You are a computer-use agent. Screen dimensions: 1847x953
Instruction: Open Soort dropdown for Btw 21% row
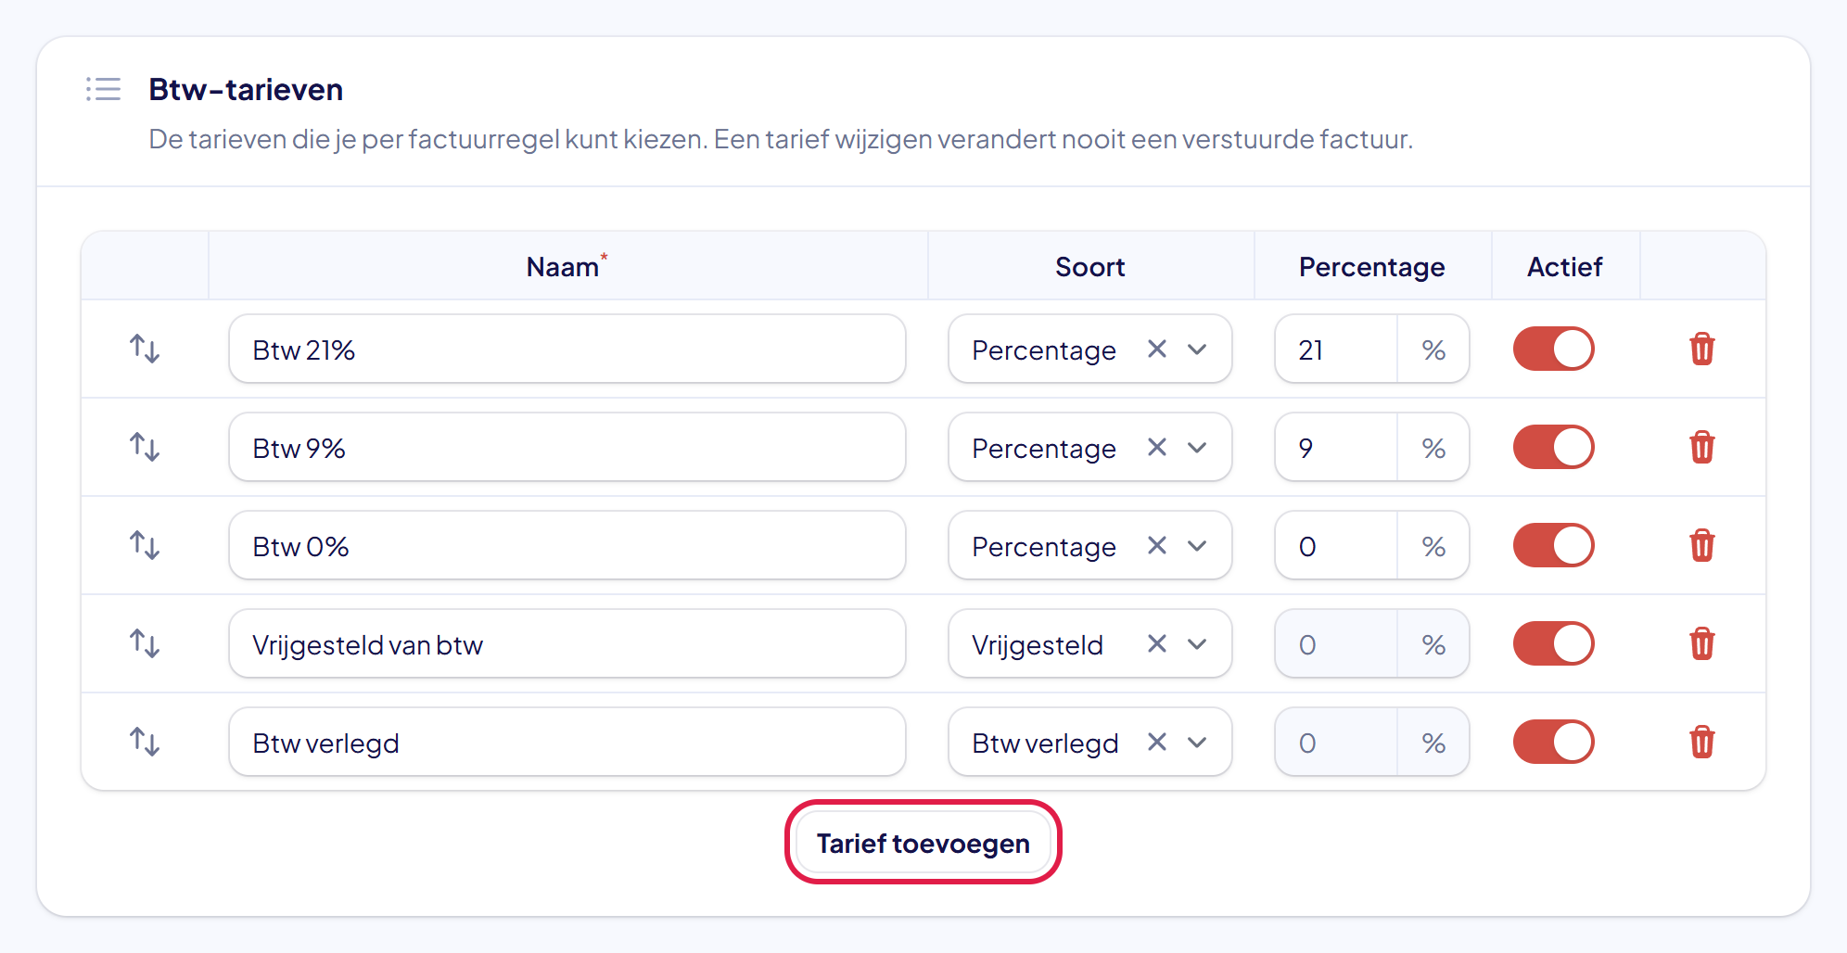(1198, 349)
